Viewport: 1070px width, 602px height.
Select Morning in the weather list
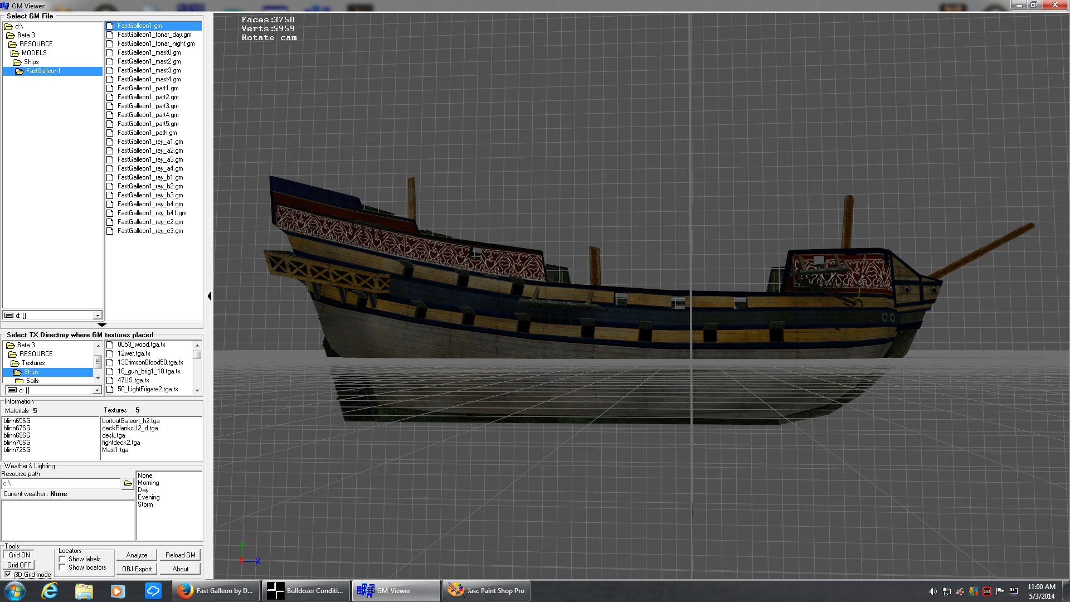(x=148, y=483)
